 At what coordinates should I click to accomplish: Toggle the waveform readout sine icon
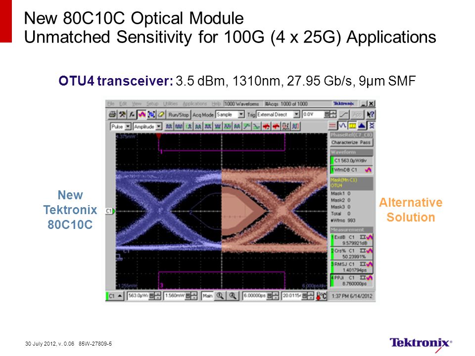(342, 126)
